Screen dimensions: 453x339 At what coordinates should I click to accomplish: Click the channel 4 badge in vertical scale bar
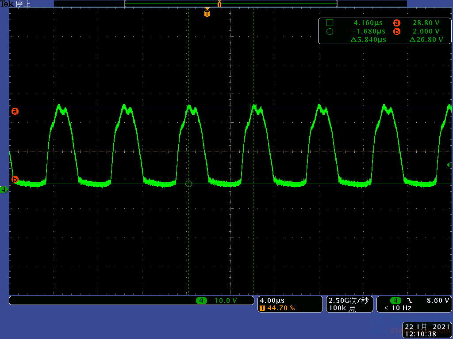pyautogui.click(x=201, y=300)
